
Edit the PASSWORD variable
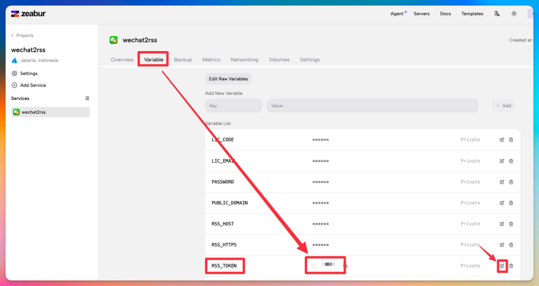pyautogui.click(x=502, y=182)
